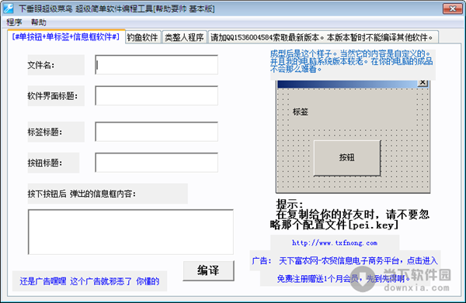Focus the 标签标题 input field
Image resolution: width=466 pixels, height=303 pixels.
point(156,132)
